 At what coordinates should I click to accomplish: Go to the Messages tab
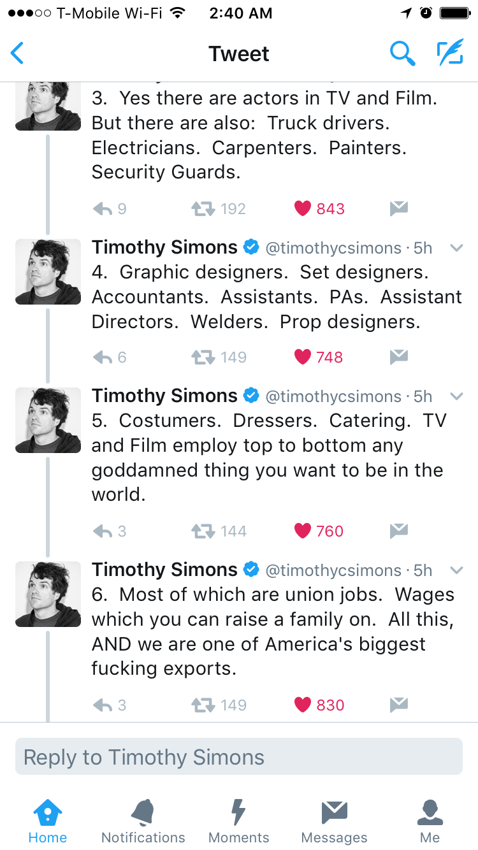click(334, 821)
